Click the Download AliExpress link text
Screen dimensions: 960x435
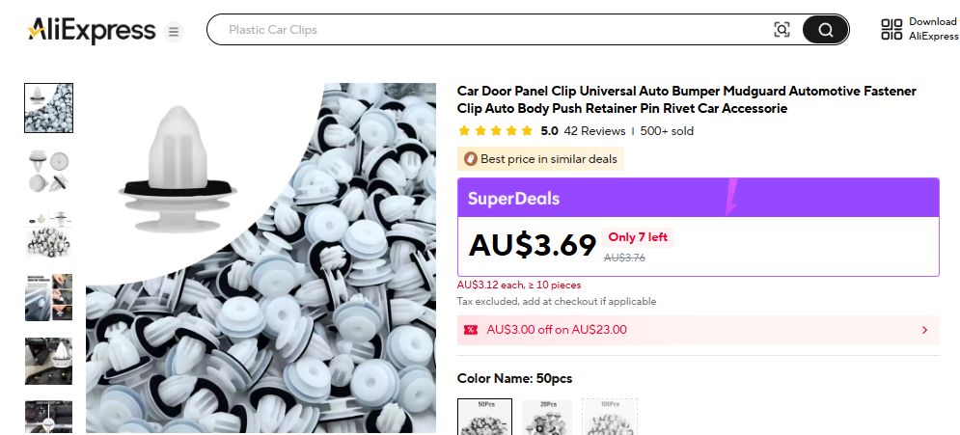pos(932,29)
